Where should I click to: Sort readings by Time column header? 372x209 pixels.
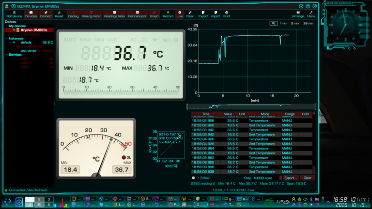[206, 114]
